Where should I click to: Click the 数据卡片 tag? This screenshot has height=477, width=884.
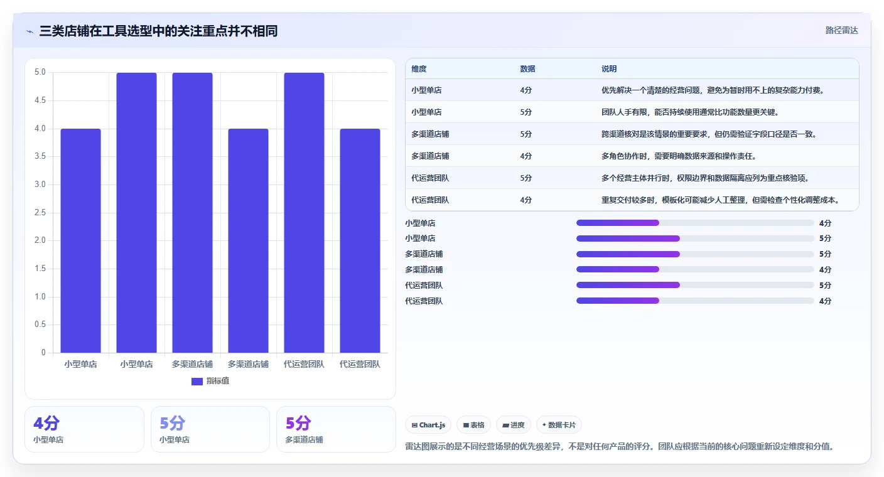[559, 425]
